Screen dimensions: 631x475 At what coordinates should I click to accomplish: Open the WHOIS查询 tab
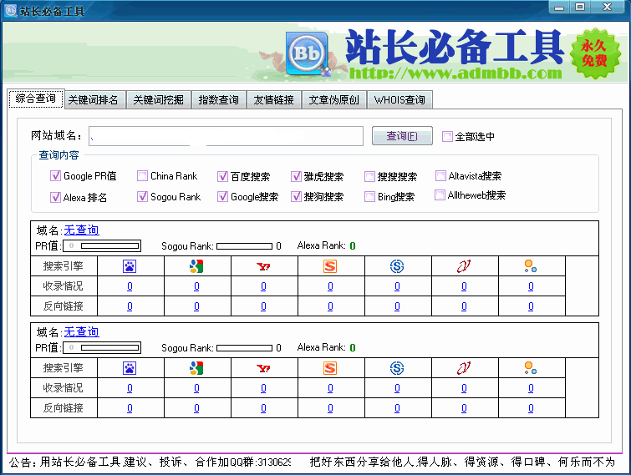(x=399, y=99)
